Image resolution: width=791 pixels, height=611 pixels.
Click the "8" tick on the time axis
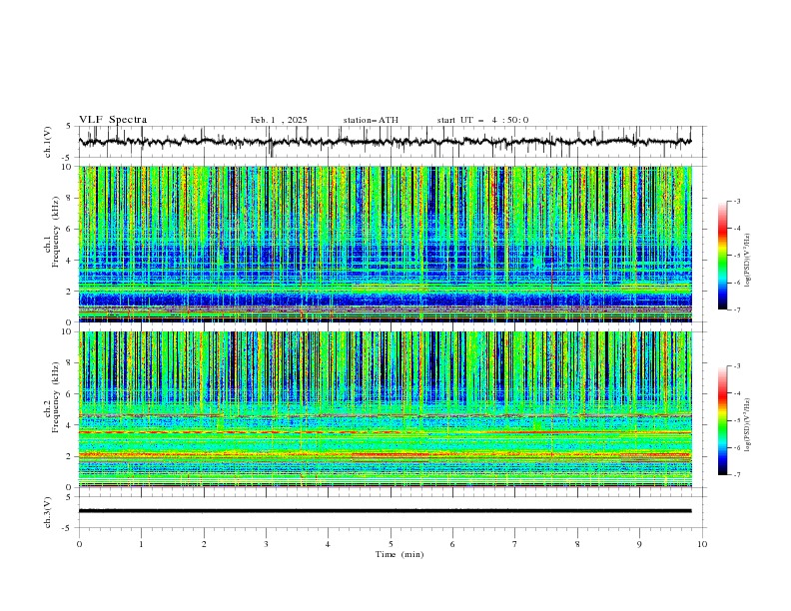(577, 544)
